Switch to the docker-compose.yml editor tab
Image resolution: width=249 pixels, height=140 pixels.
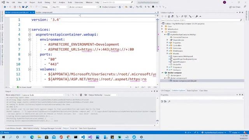[x=44, y=12]
